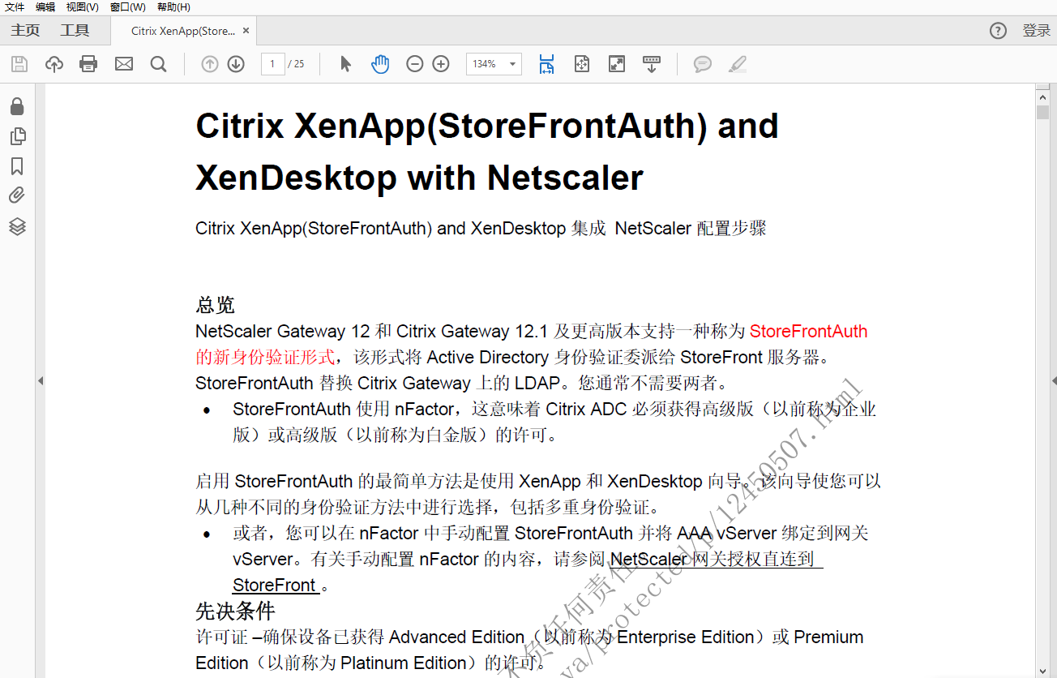Switch to the 主页 tab
The image size is (1057, 678).
pos(25,31)
